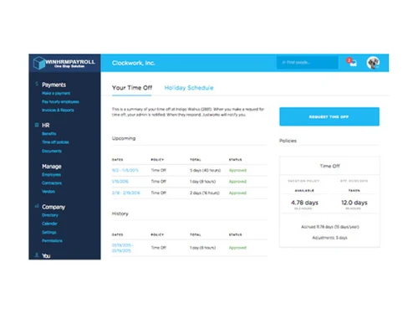The image size is (418, 314).
Task: Open Pay hourly employees link
Action: (60, 101)
